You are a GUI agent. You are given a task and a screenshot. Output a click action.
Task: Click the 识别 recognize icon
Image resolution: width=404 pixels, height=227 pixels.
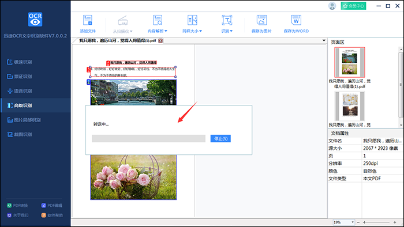point(227,20)
